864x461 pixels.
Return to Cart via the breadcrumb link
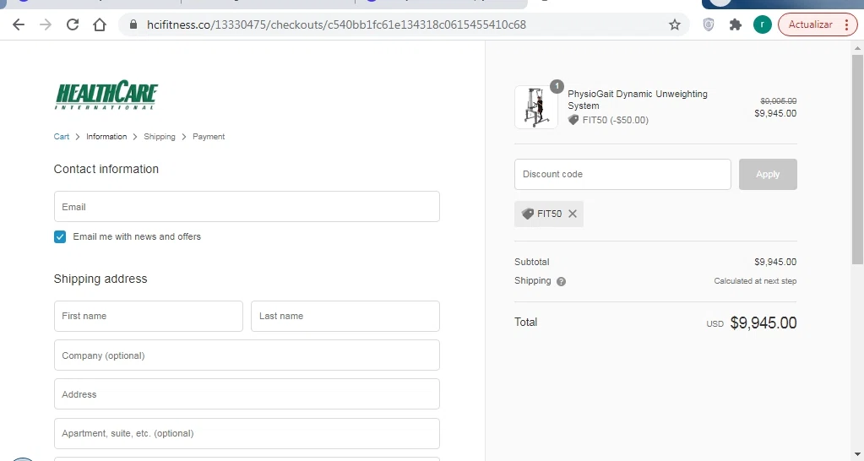point(61,137)
